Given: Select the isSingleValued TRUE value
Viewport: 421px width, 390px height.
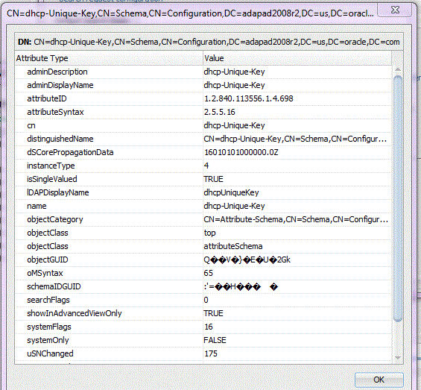Looking at the screenshot, I should pyautogui.click(x=213, y=179).
